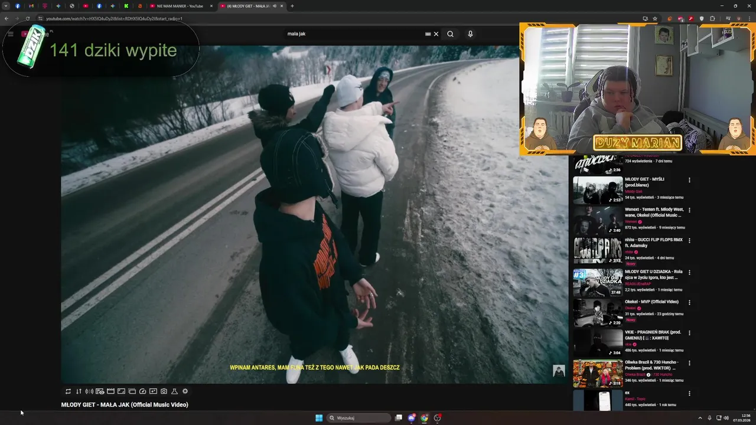The height and width of the screenshot is (425, 756).
Task: Clear the search box with the X
Action: click(436, 34)
